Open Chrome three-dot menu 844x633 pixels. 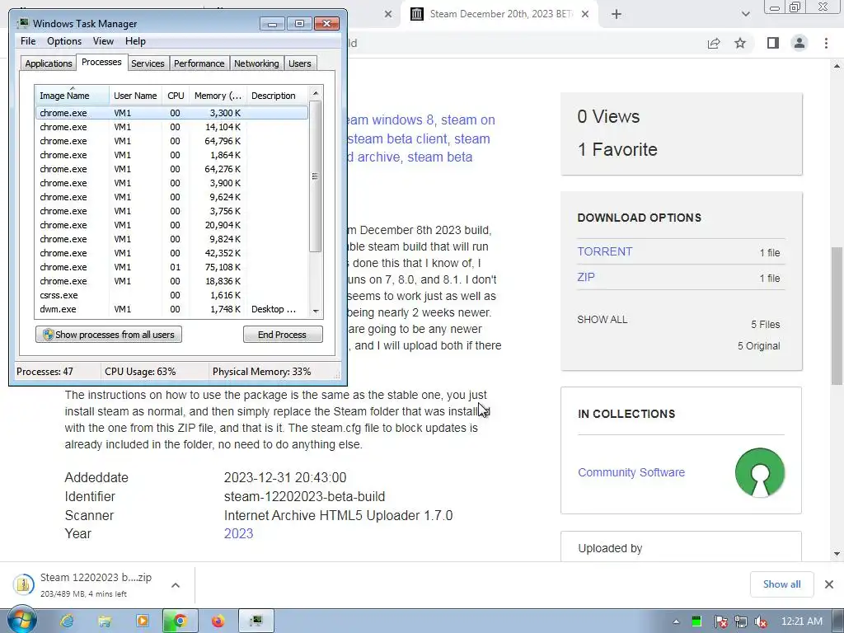pyautogui.click(x=826, y=43)
